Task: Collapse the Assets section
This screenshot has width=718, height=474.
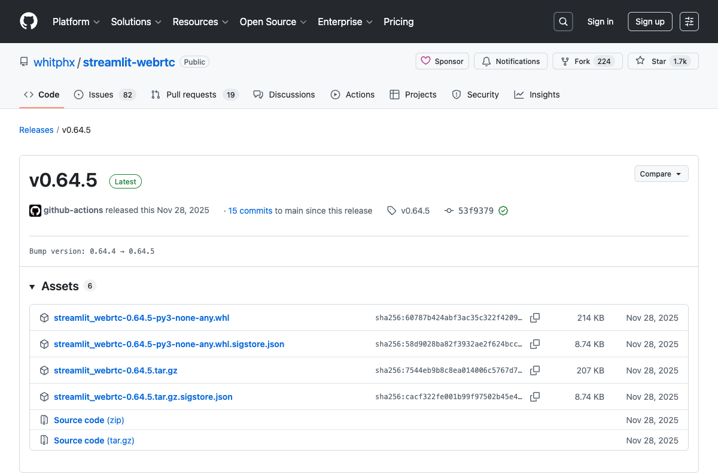Action: (32, 287)
